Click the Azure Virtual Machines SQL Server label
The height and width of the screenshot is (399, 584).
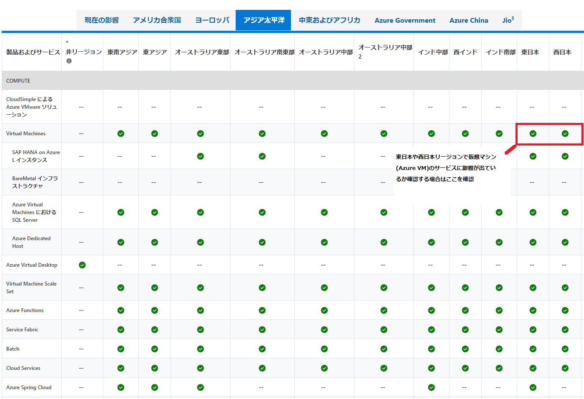pos(34,212)
